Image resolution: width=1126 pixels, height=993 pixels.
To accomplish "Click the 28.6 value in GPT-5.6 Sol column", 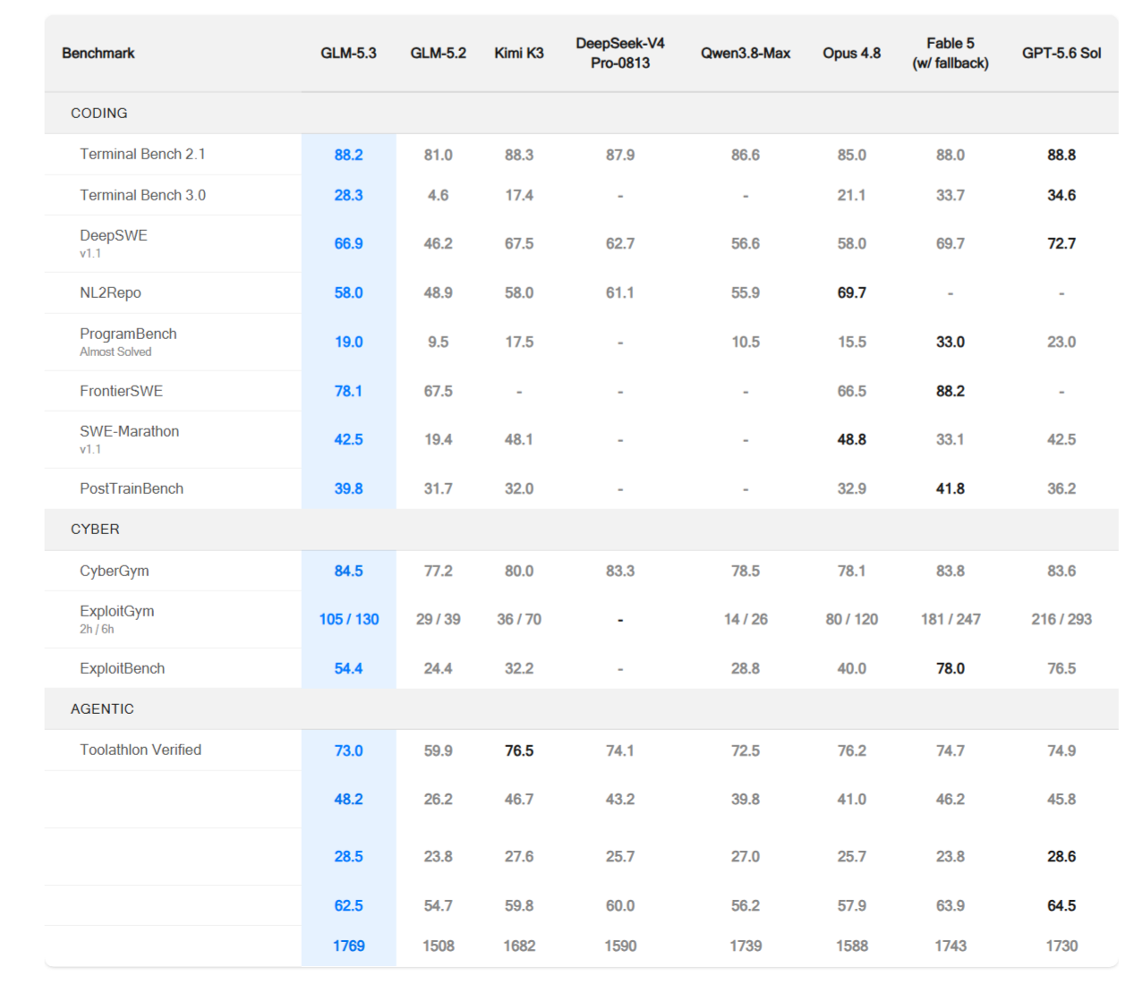I will coord(1062,856).
